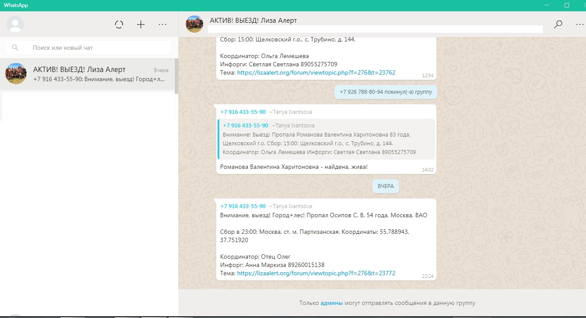Click the magnifier icon in the search box

[15, 48]
